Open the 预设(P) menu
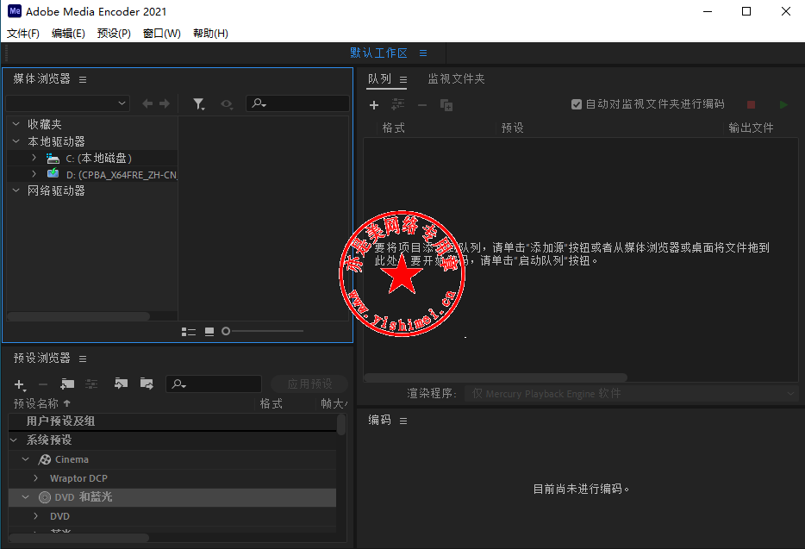805x549 pixels. 114,34
